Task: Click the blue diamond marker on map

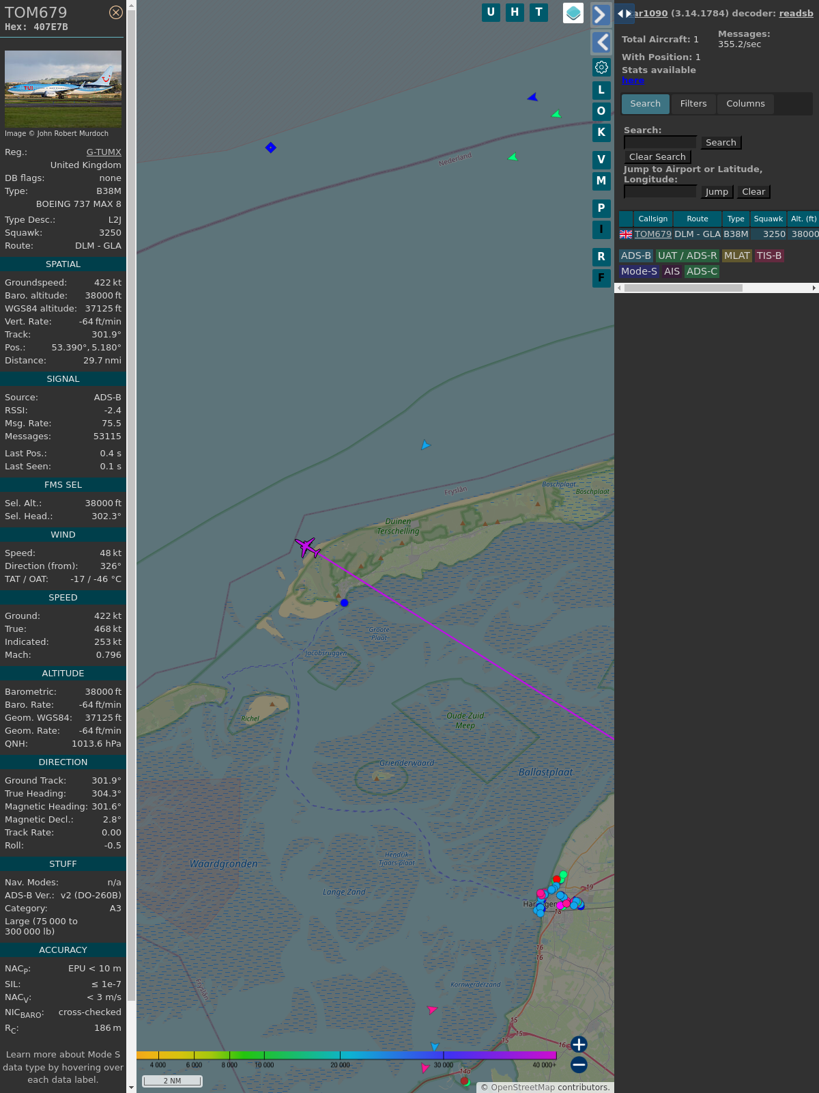Action: 271,148
